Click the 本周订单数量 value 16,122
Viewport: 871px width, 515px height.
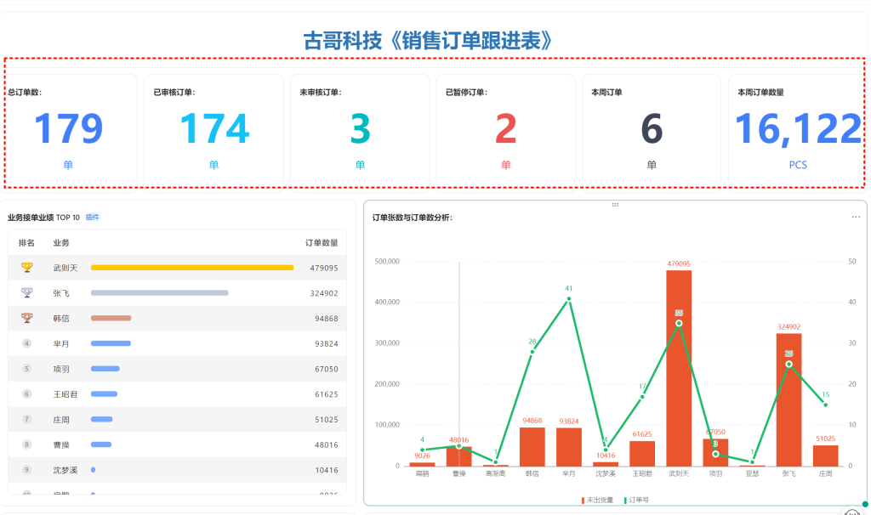pyautogui.click(x=798, y=129)
